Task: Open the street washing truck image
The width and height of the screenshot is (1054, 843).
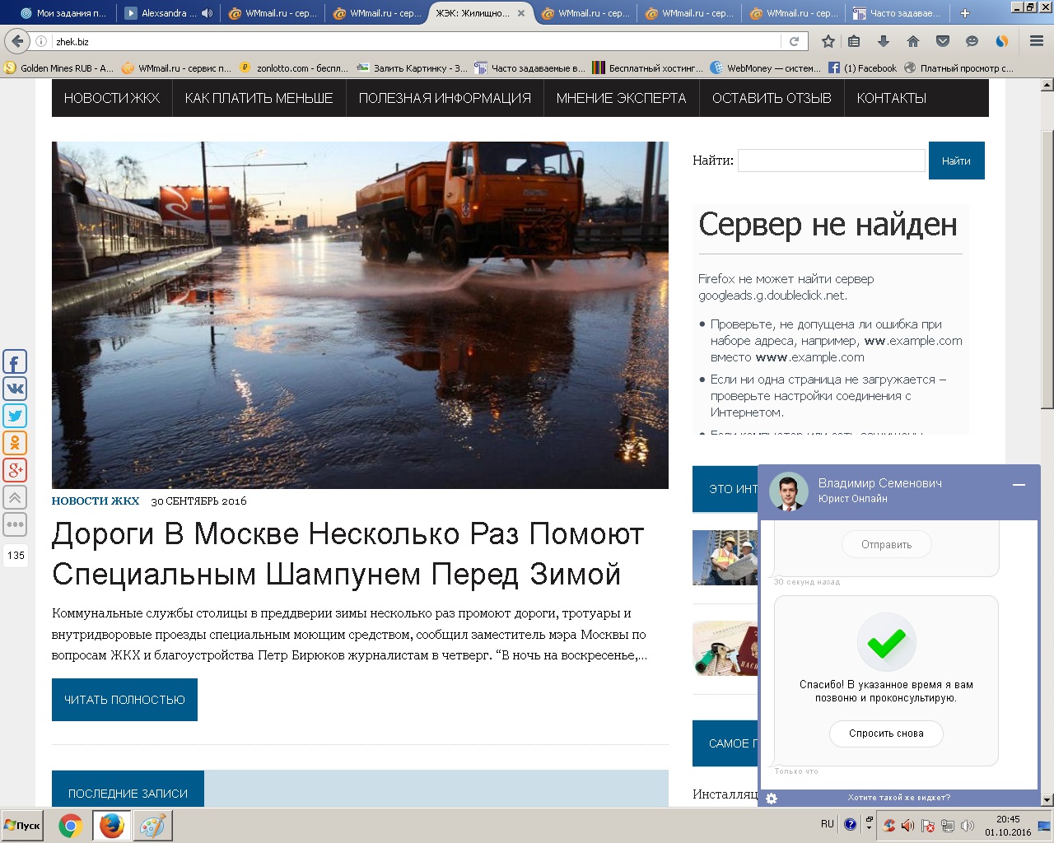Action: tap(360, 315)
